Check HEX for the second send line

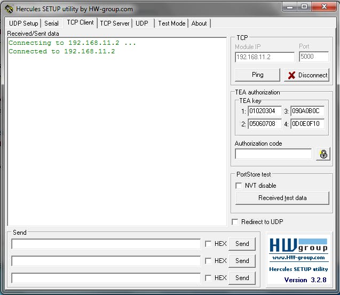pyautogui.click(x=208, y=261)
